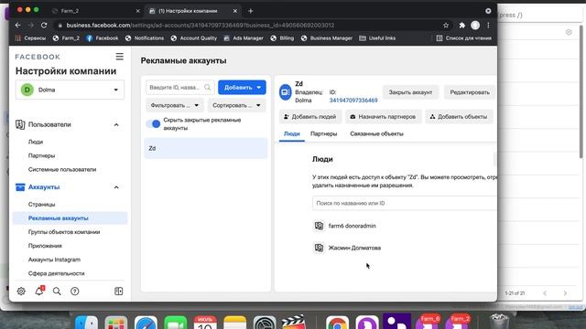Click the farm6 donoradmin user icon
Image resolution: width=586 pixels, height=329 pixels.
pyautogui.click(x=319, y=226)
